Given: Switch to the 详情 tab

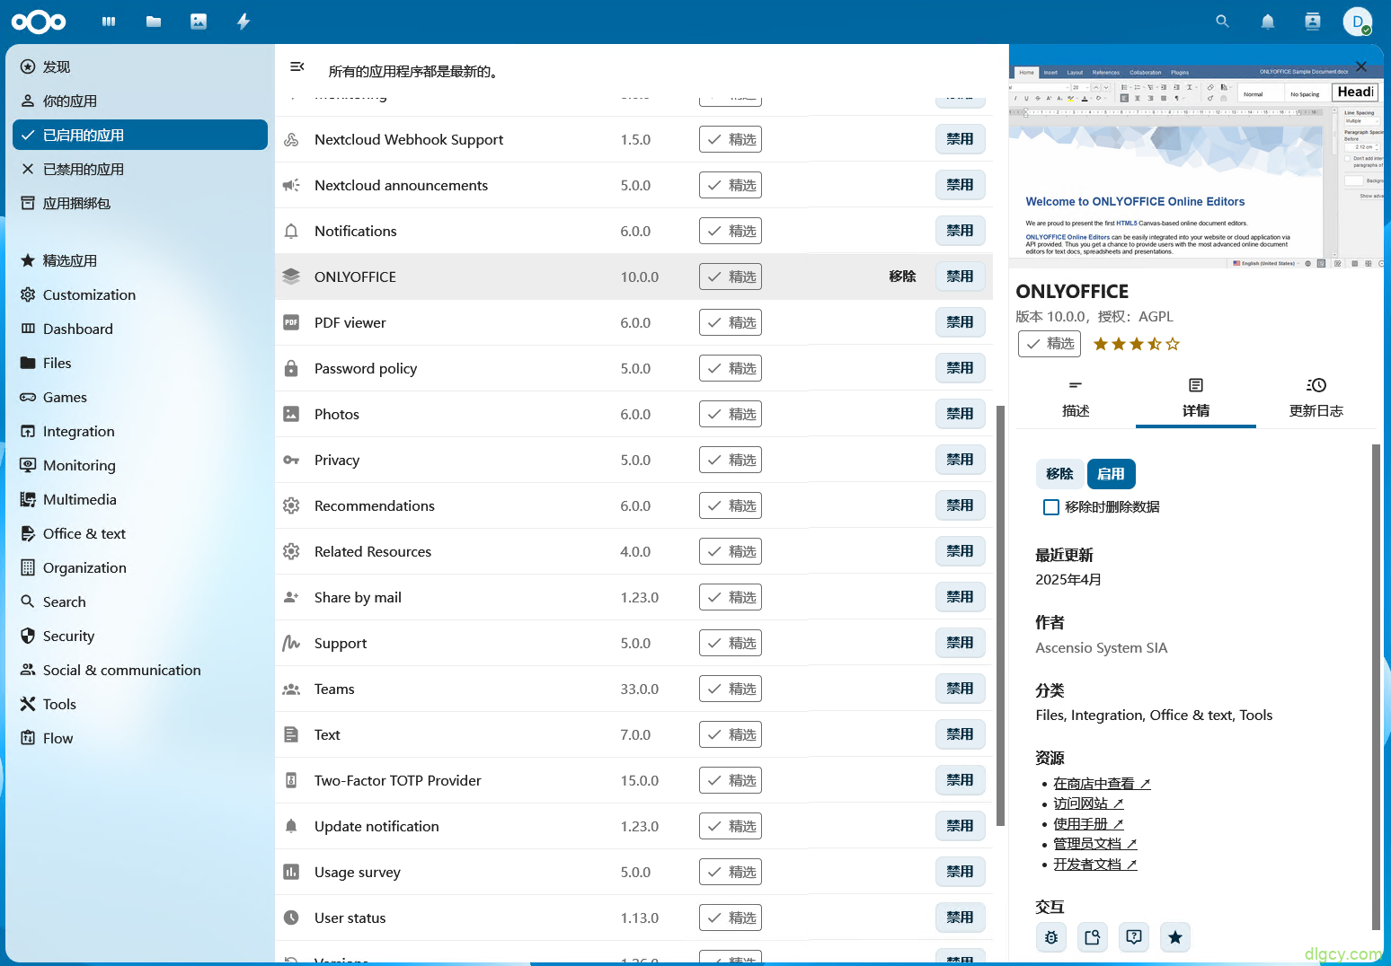Looking at the screenshot, I should tap(1196, 398).
